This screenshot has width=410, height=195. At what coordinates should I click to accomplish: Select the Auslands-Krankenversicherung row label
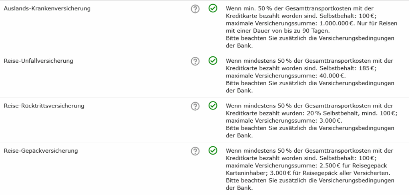pos(47,8)
